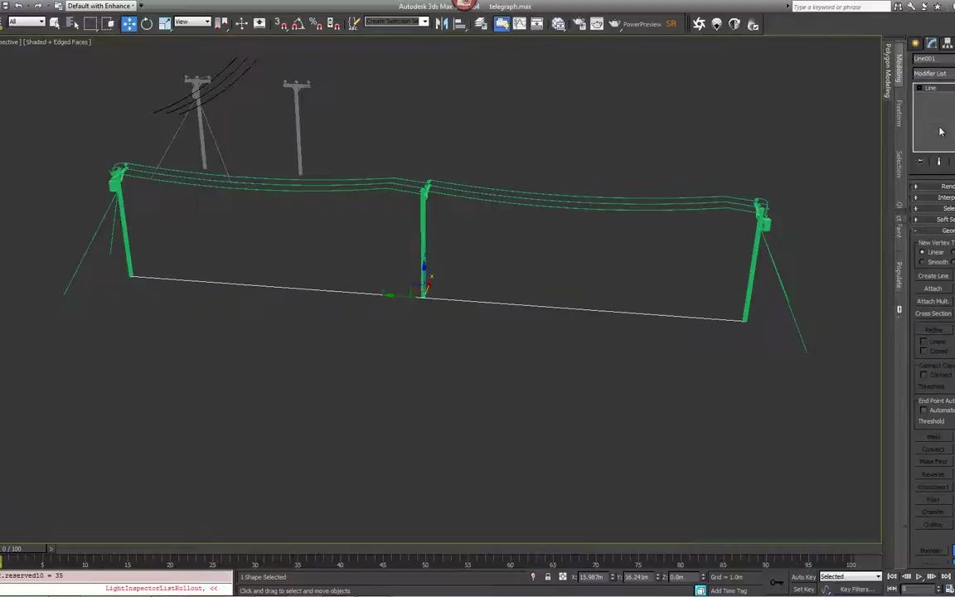Click the binoculars search icon

[898, 6]
